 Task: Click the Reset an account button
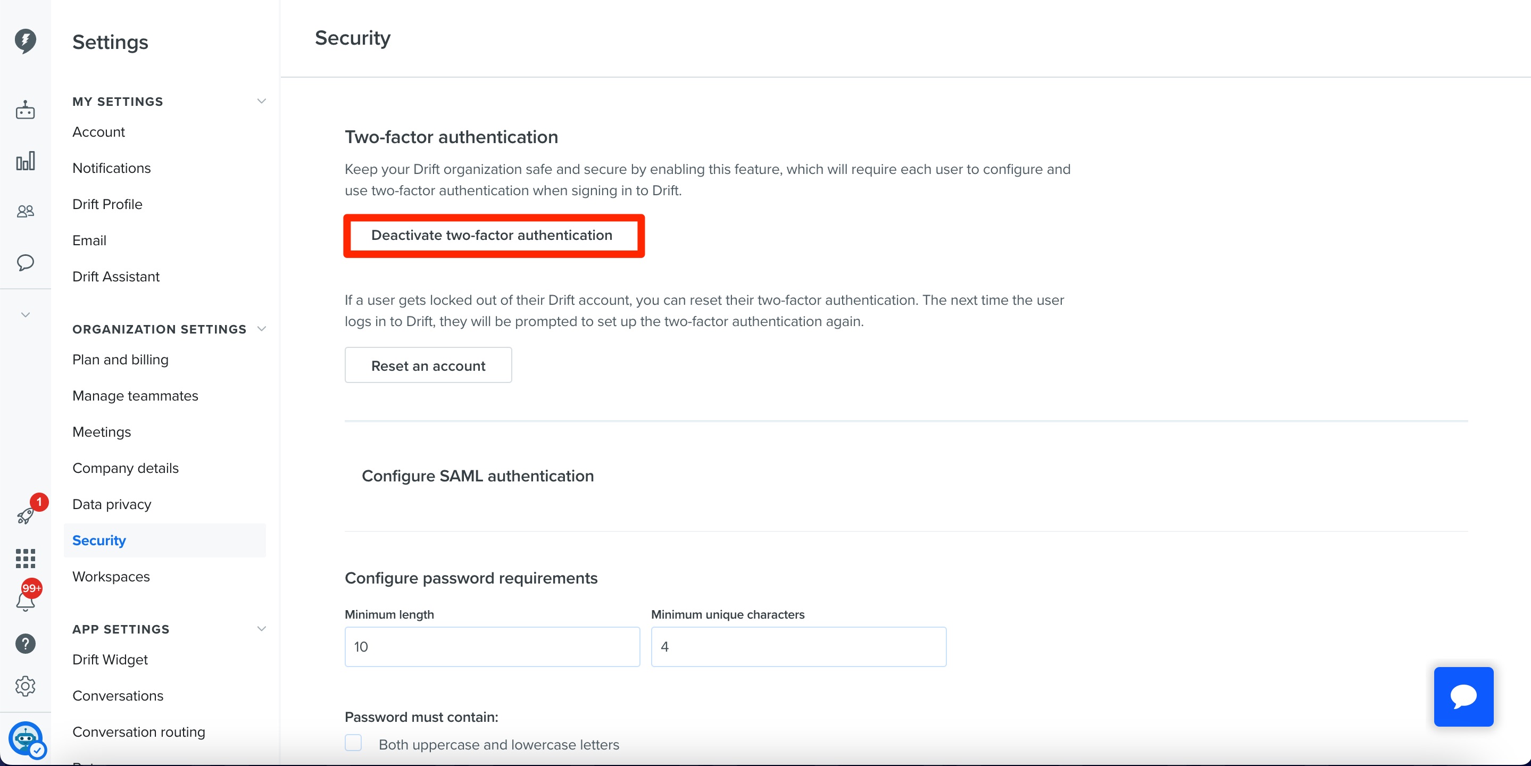coord(428,365)
